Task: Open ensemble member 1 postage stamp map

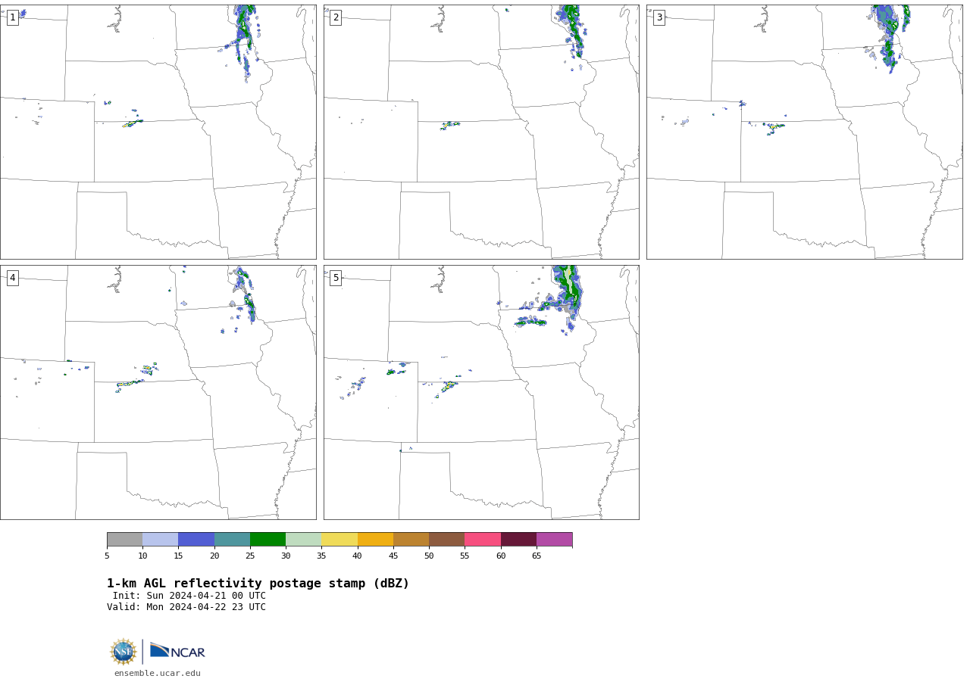Action: click(x=158, y=132)
